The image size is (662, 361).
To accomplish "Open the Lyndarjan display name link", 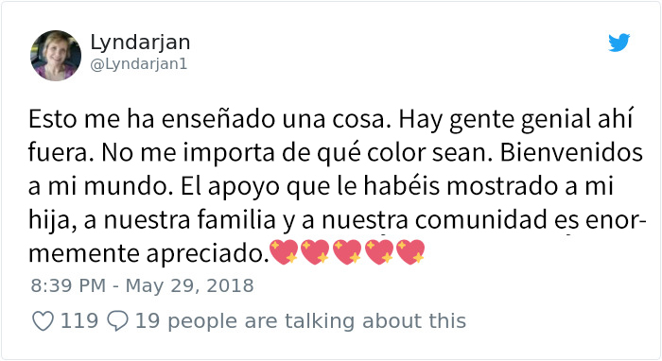I will [140, 43].
